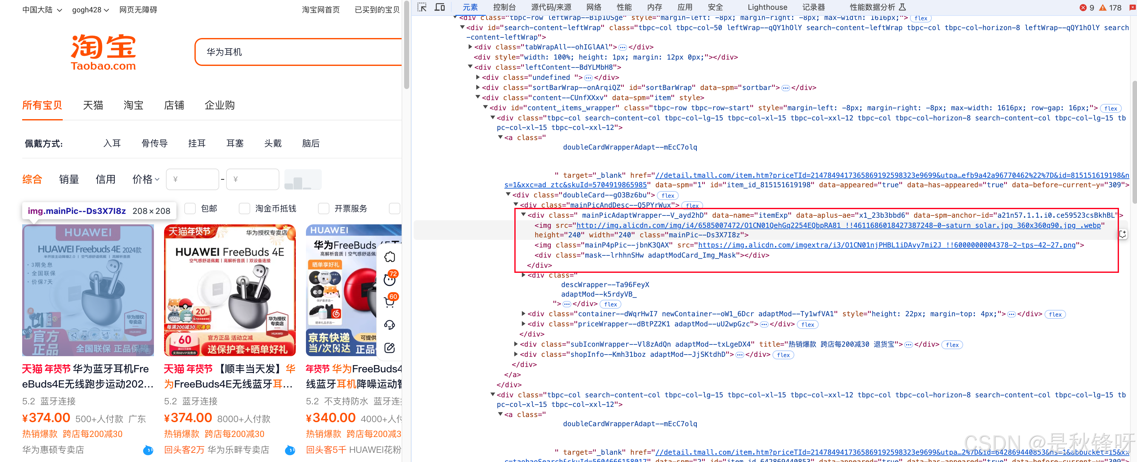Tick the 淘金币抵钱 checkbox
Image resolution: width=1137 pixels, height=462 pixels.
[x=244, y=209]
